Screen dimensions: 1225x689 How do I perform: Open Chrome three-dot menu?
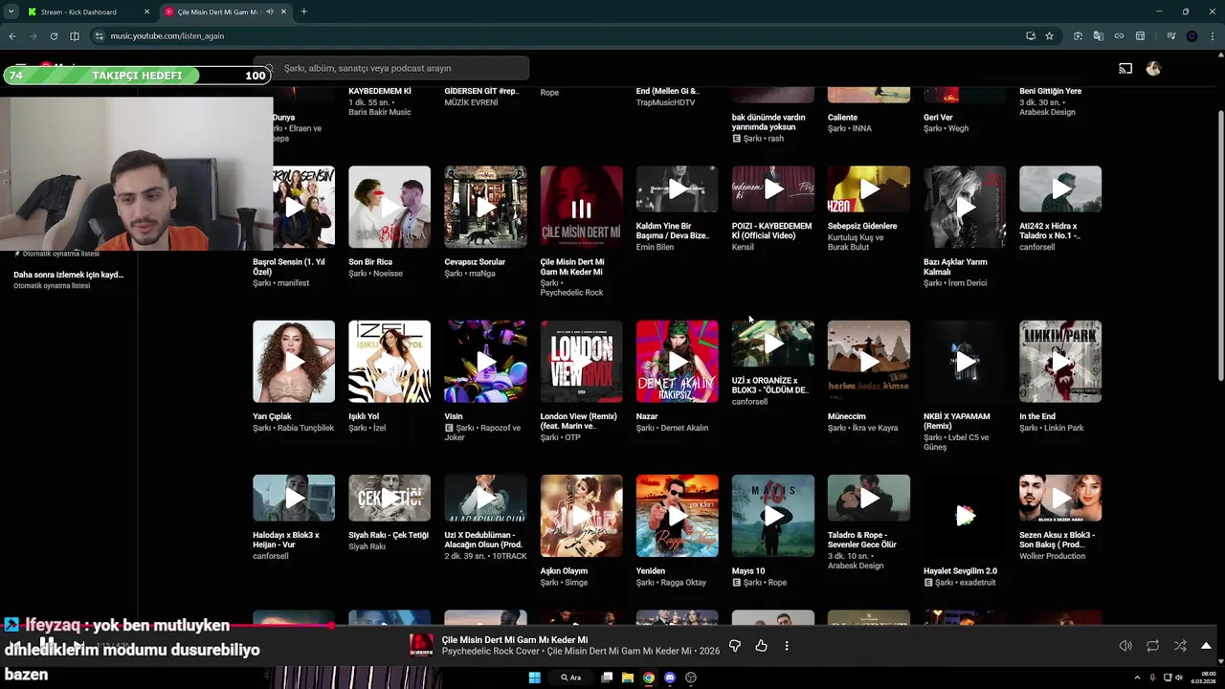coord(1212,35)
